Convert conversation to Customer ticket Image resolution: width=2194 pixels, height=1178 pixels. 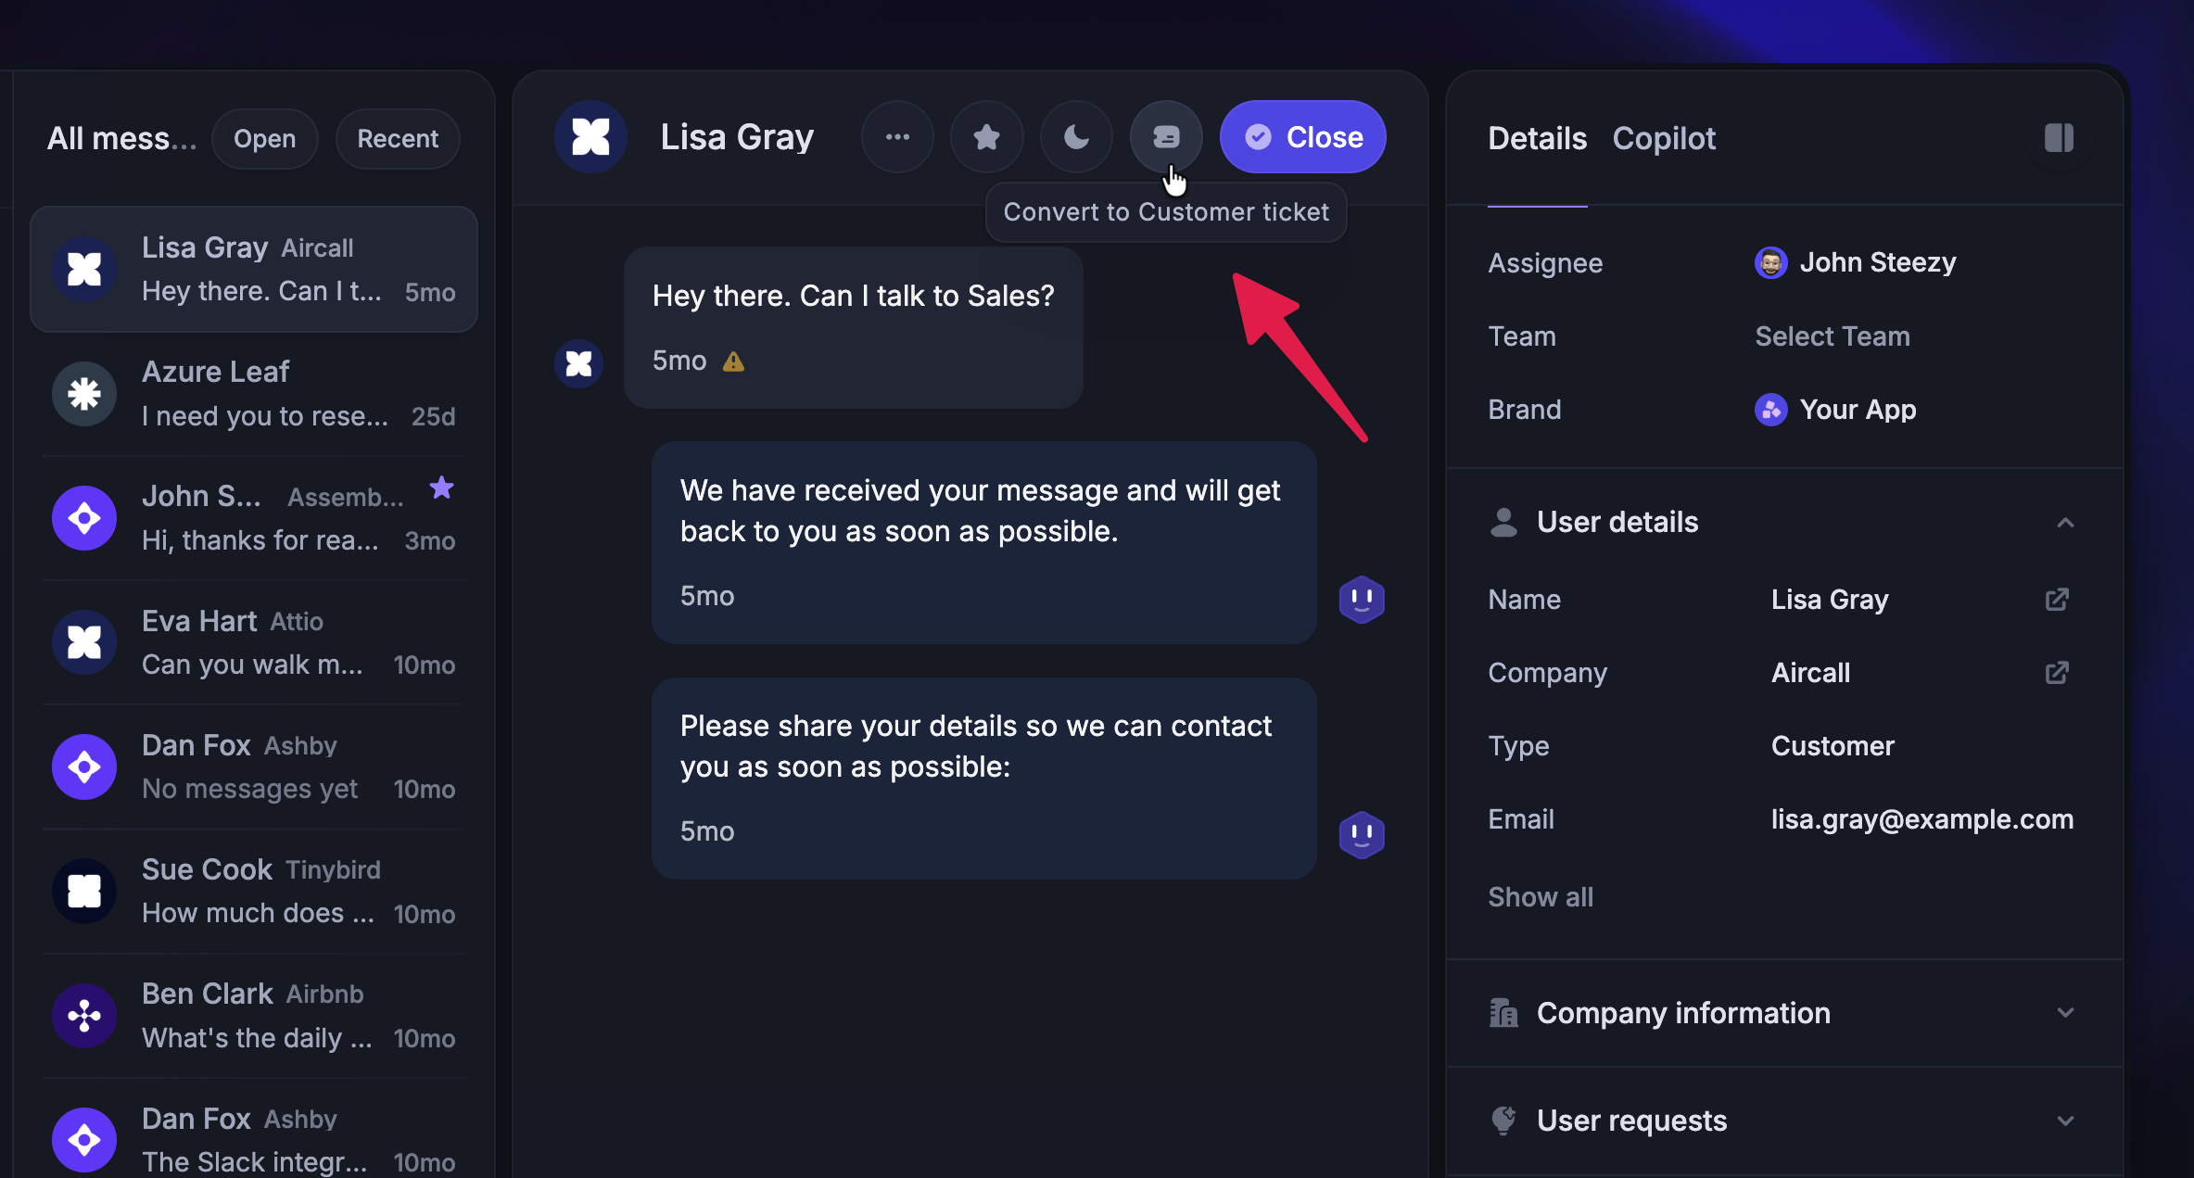(1166, 137)
